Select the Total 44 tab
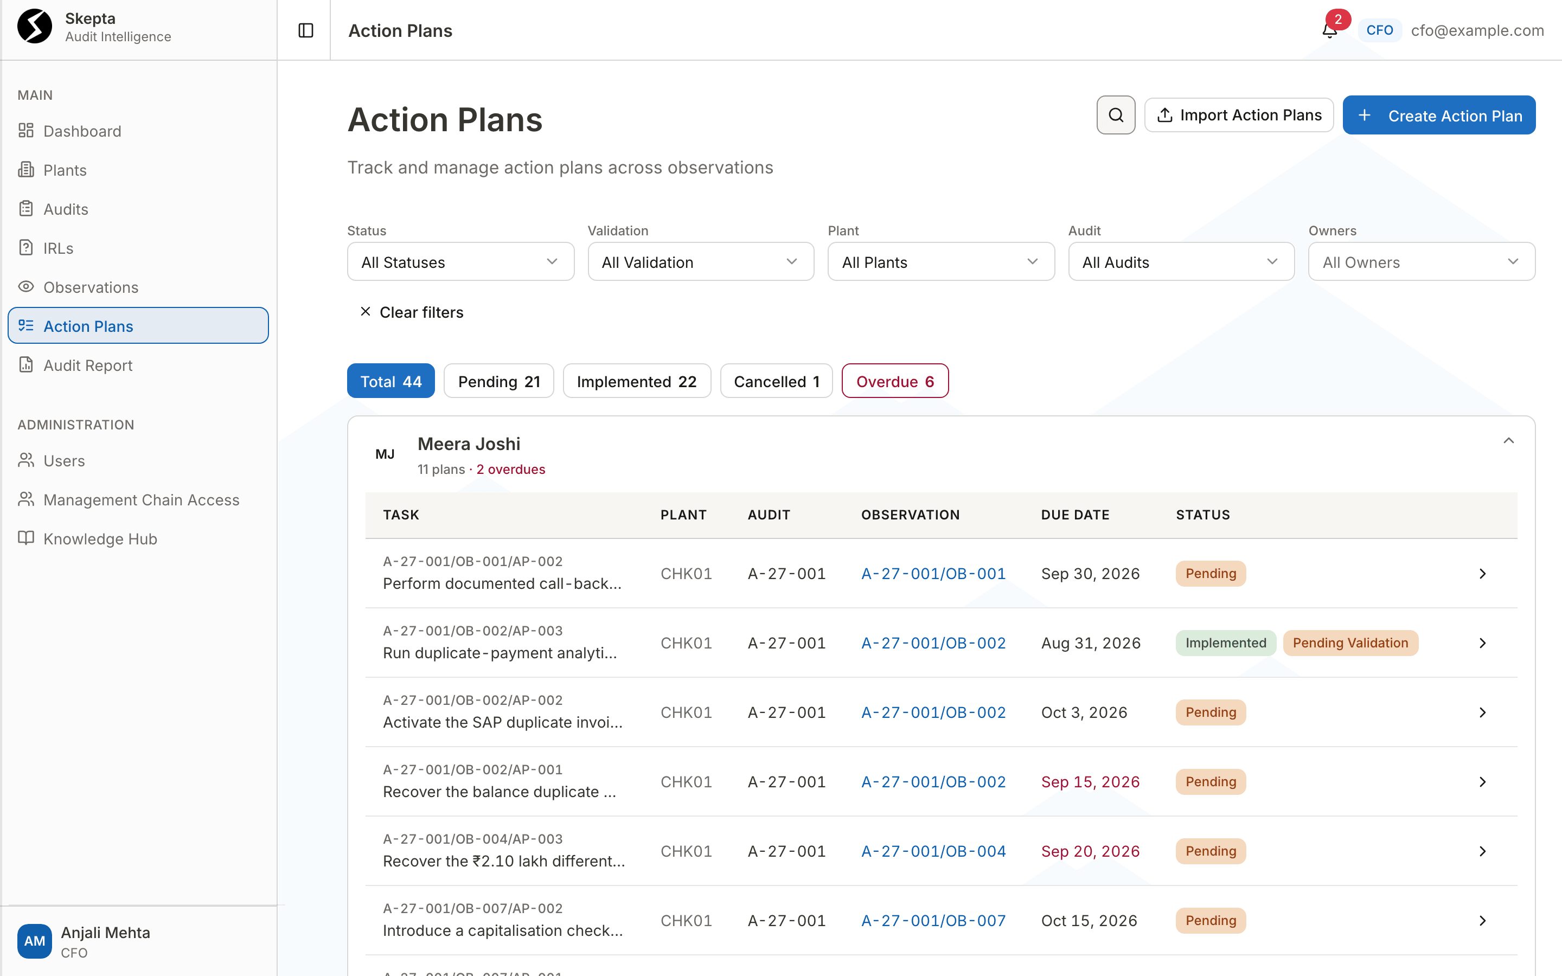Image resolution: width=1562 pixels, height=976 pixels. coord(390,381)
